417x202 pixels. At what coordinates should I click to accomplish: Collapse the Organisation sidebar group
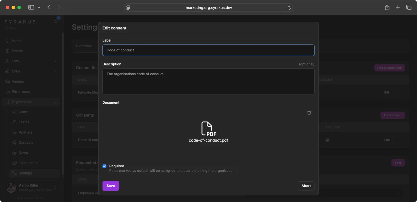(55, 102)
